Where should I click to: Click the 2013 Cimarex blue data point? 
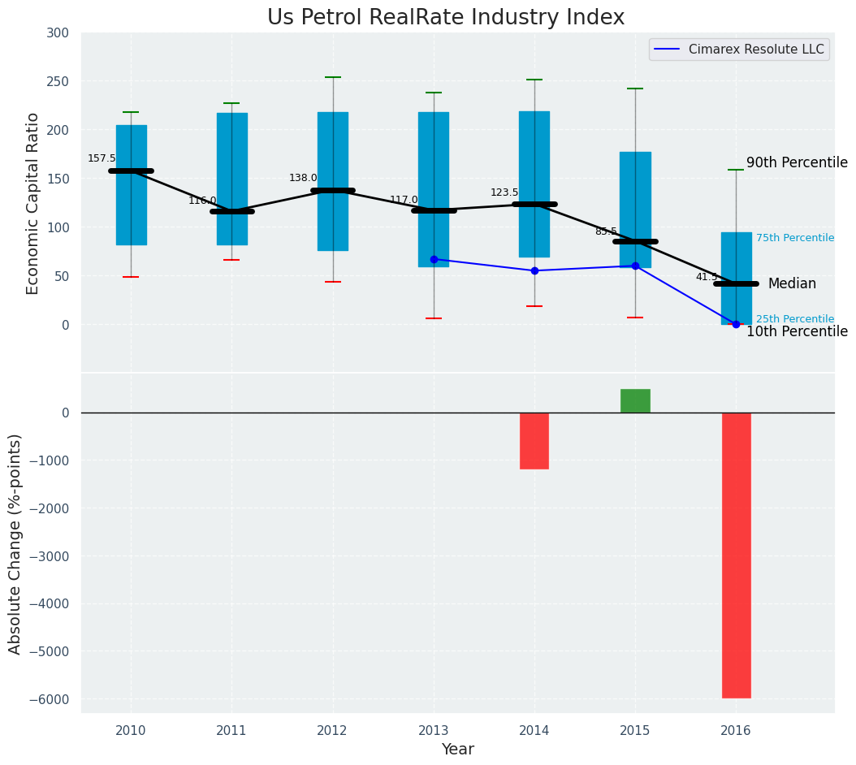click(x=434, y=259)
